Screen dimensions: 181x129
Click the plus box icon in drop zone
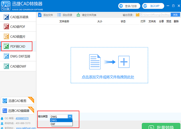(x=124, y=62)
